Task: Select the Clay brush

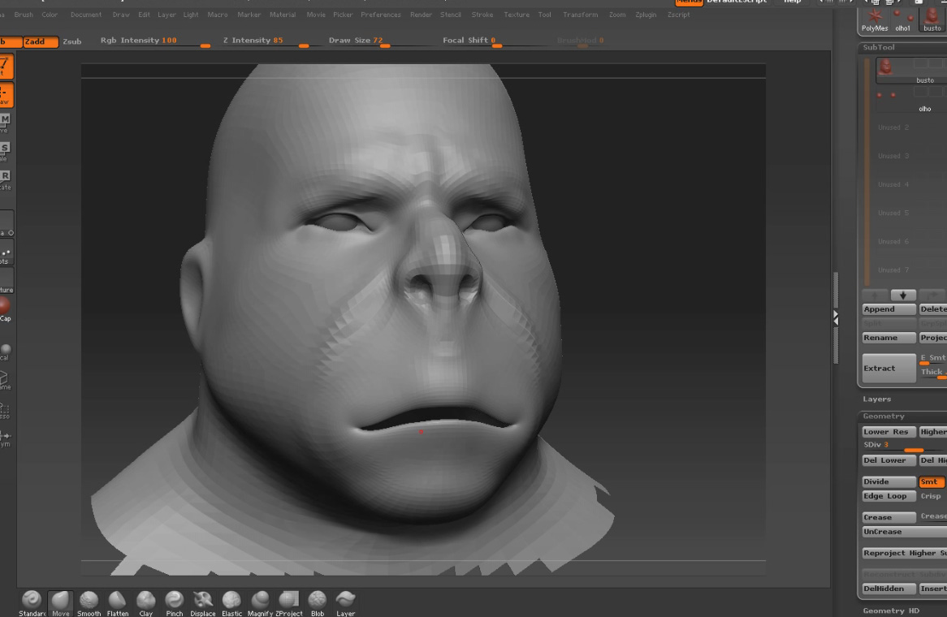Action: [x=145, y=602]
